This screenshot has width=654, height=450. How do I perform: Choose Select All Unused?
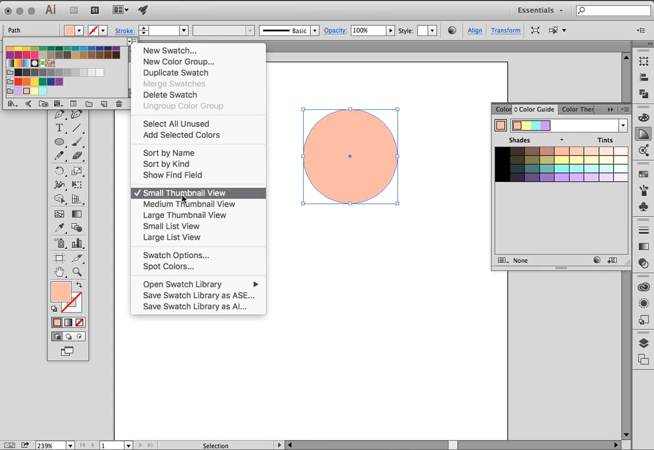pos(198,124)
